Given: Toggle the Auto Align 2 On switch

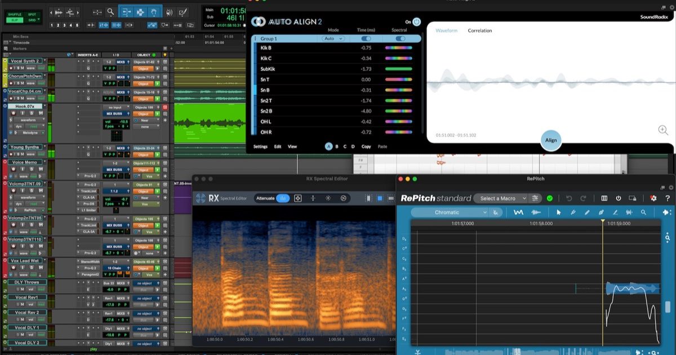Looking at the screenshot, I should click(415, 22).
